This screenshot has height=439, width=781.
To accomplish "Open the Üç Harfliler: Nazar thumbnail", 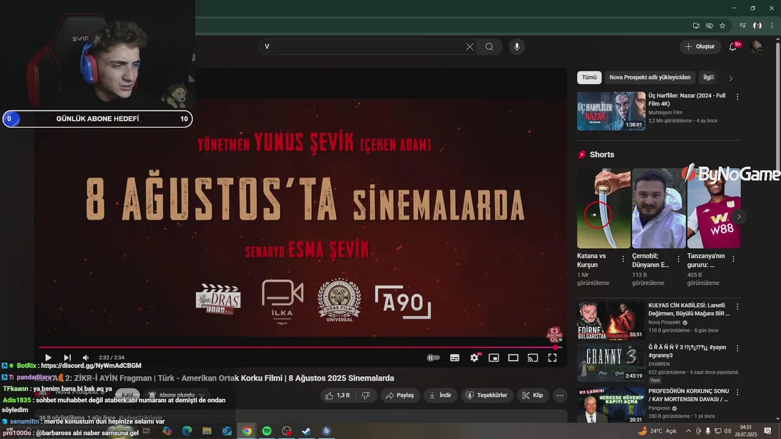I will click(611, 111).
